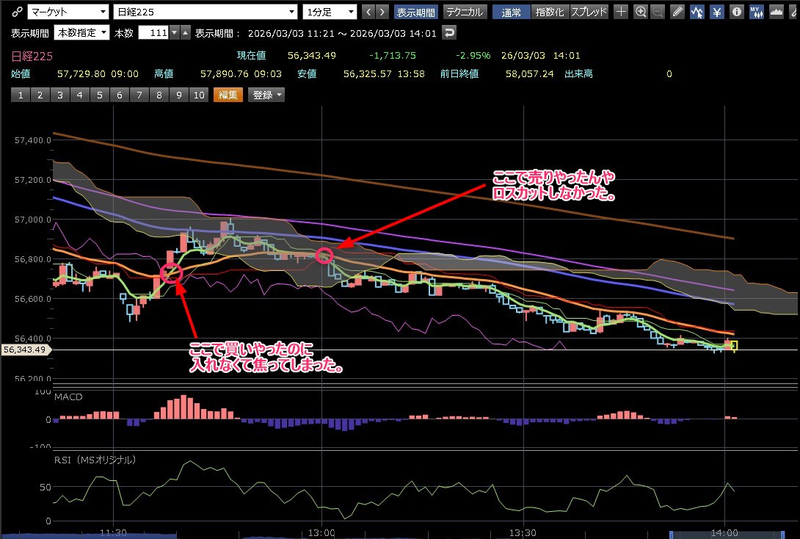Image resolution: width=800 pixels, height=539 pixels.
Task: Toggle the 指数化 display mode
Action: point(550,12)
